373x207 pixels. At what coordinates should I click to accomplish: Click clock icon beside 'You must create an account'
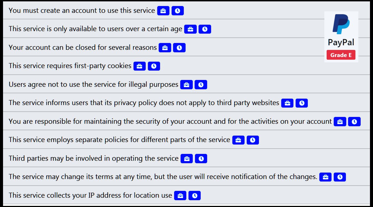(178, 11)
